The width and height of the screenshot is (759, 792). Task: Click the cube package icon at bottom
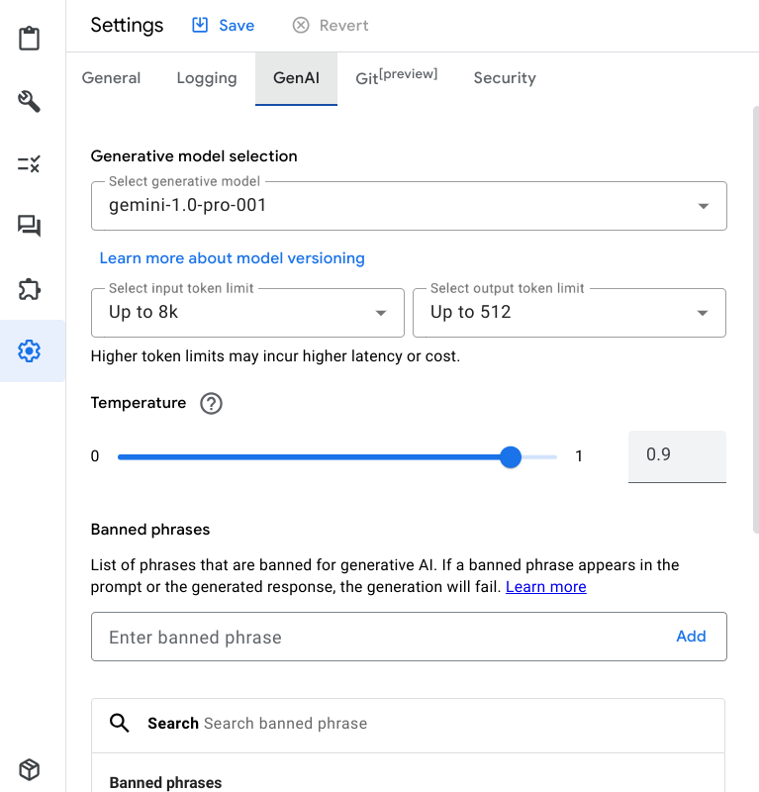[x=30, y=769]
